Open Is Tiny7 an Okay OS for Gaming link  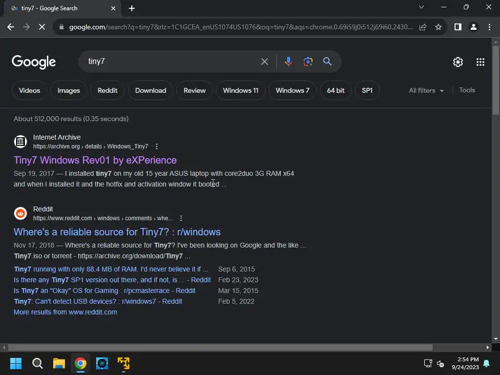click(104, 291)
